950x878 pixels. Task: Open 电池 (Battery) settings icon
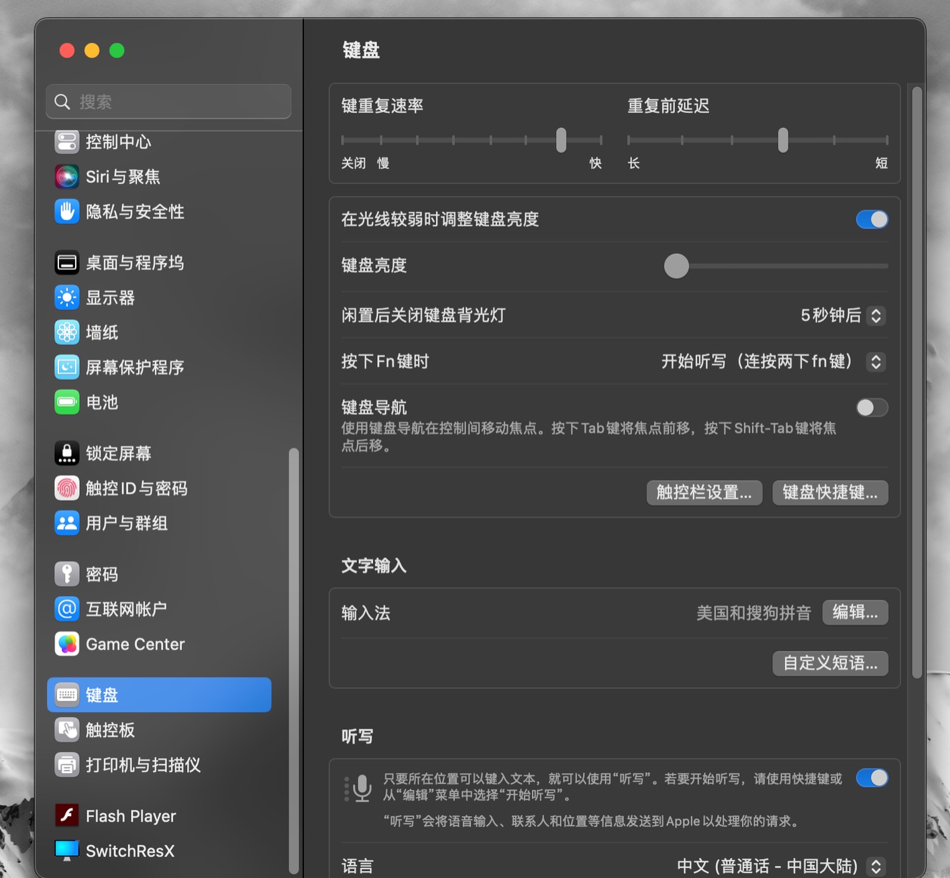(67, 402)
